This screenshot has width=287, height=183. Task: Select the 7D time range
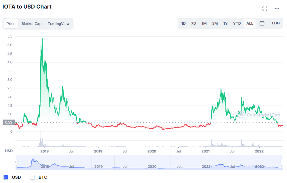(193, 23)
